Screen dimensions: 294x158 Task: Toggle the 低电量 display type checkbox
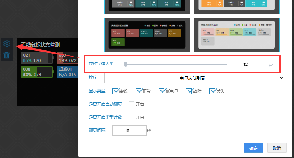pyautogui.click(x=162, y=91)
